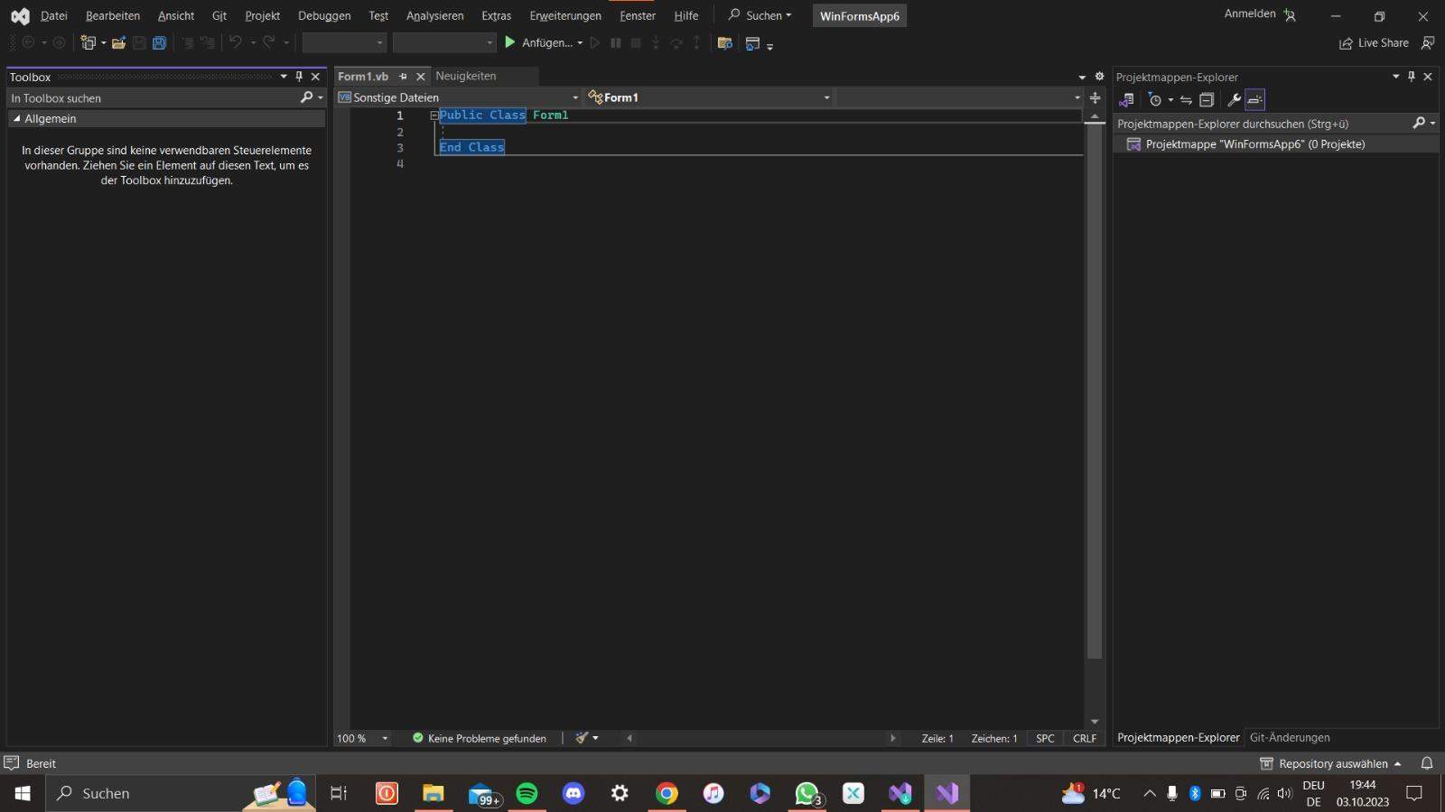Select the Save All icon in toolbar

[160, 42]
